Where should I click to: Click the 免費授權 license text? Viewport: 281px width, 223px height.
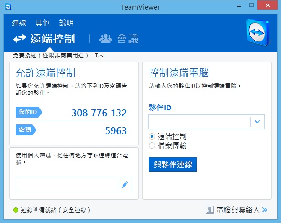(59, 56)
